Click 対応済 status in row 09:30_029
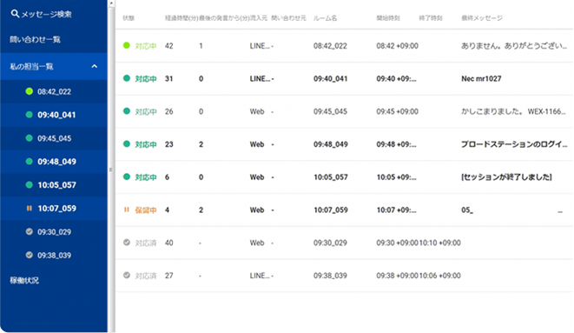 (146, 243)
